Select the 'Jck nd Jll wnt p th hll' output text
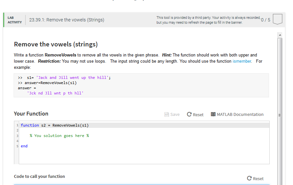This screenshot has height=185, width=293. [x=55, y=93]
